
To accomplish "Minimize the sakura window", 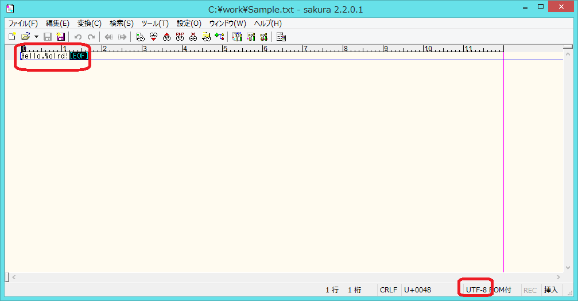I will [525, 7].
